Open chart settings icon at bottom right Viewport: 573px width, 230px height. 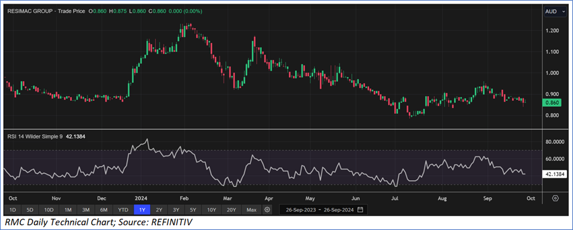point(556,198)
